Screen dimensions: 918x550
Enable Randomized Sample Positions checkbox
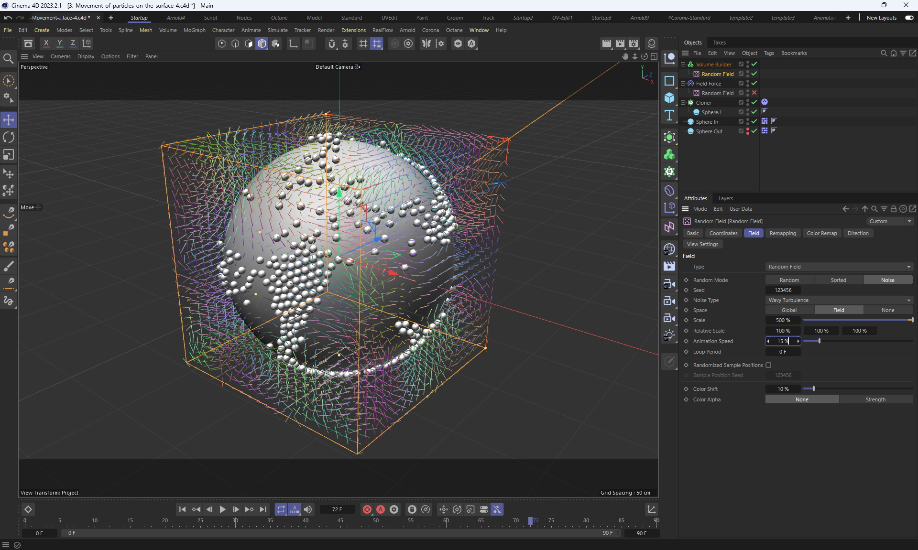(x=768, y=365)
